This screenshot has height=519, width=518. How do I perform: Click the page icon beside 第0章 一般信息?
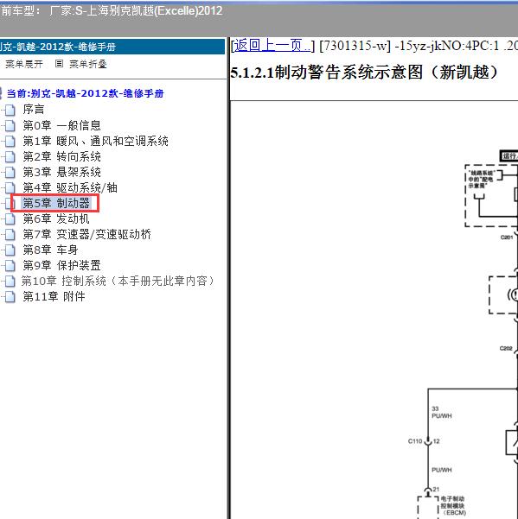tap(10, 125)
